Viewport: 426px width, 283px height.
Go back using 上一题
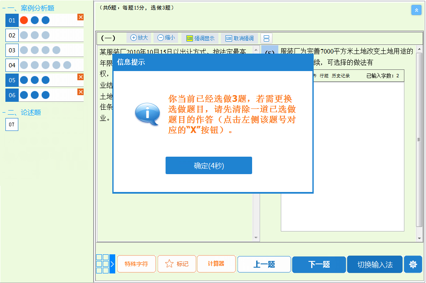(264, 264)
